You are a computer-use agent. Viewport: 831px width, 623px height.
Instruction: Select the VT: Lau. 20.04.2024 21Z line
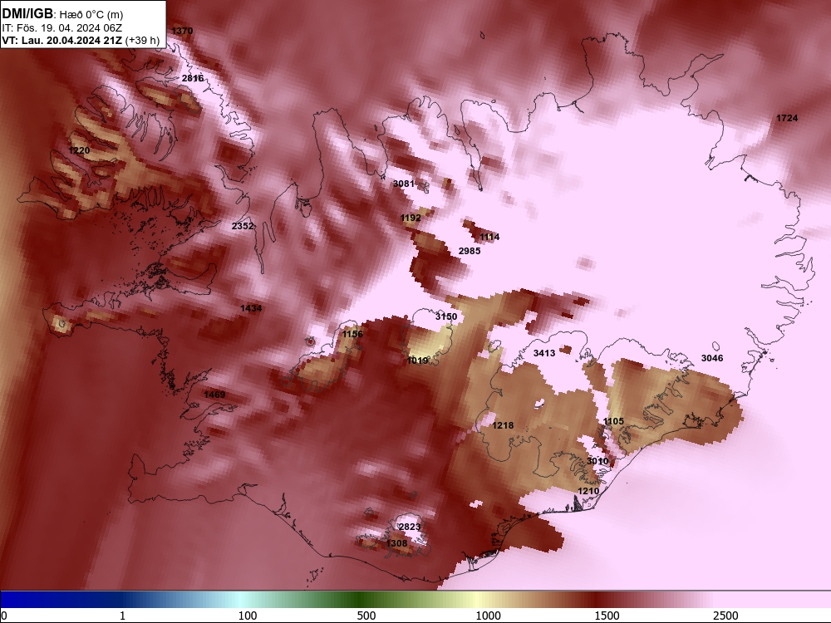click(x=62, y=40)
